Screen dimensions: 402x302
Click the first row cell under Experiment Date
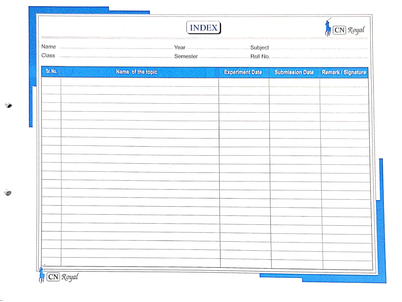pos(244,82)
